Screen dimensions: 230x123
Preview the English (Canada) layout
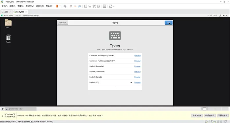click(137, 77)
